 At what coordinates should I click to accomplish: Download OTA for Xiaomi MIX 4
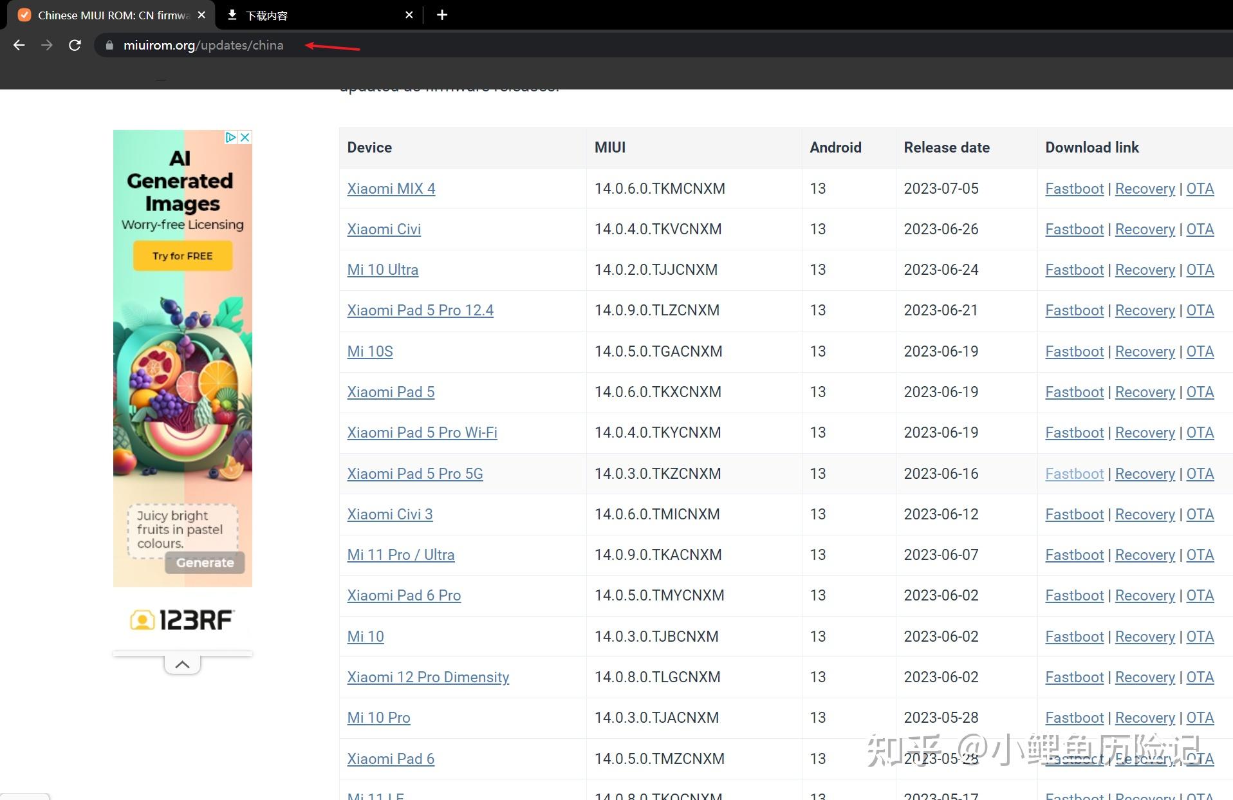coord(1200,189)
